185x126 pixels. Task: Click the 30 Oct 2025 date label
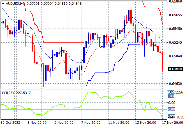tap(10, 123)
